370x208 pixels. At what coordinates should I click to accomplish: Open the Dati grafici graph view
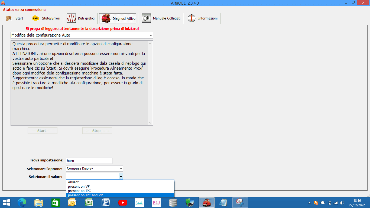pos(81,18)
